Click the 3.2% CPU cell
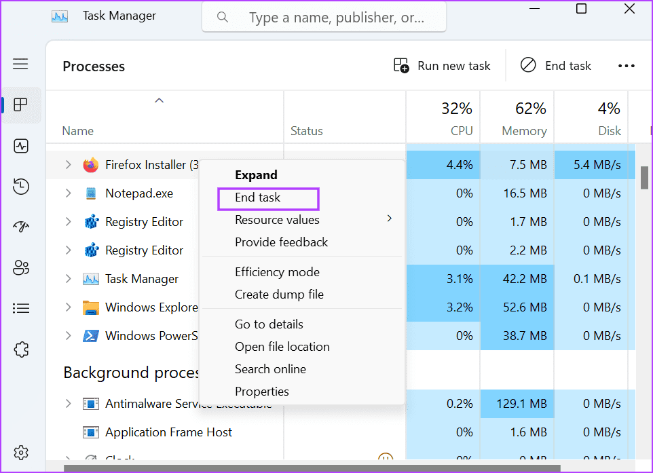653x473 pixels. tap(443, 307)
